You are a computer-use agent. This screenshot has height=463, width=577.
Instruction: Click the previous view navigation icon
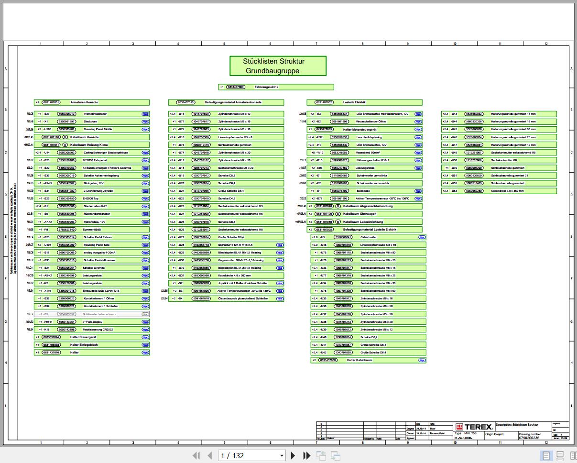click(321, 456)
